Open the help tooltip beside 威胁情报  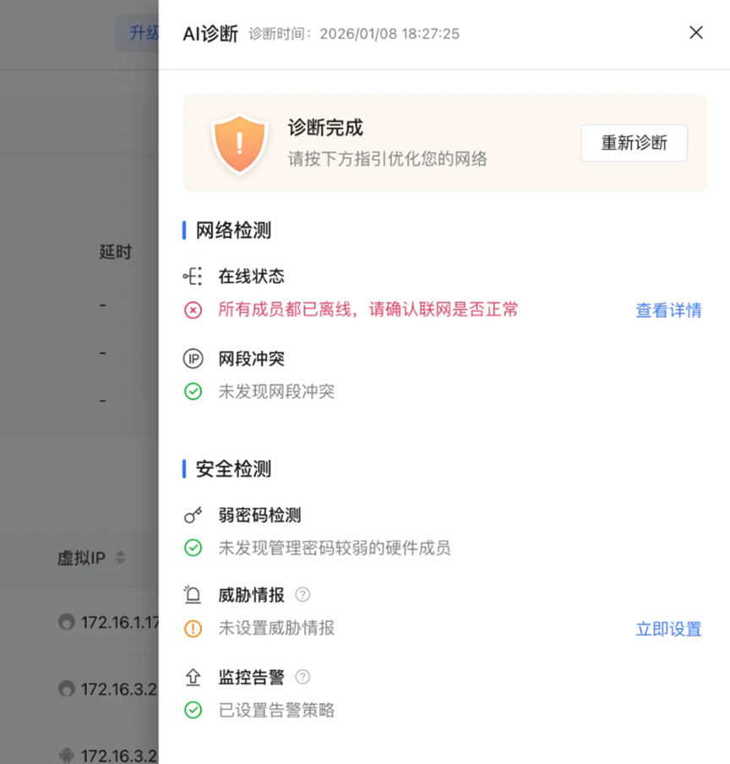(x=301, y=594)
